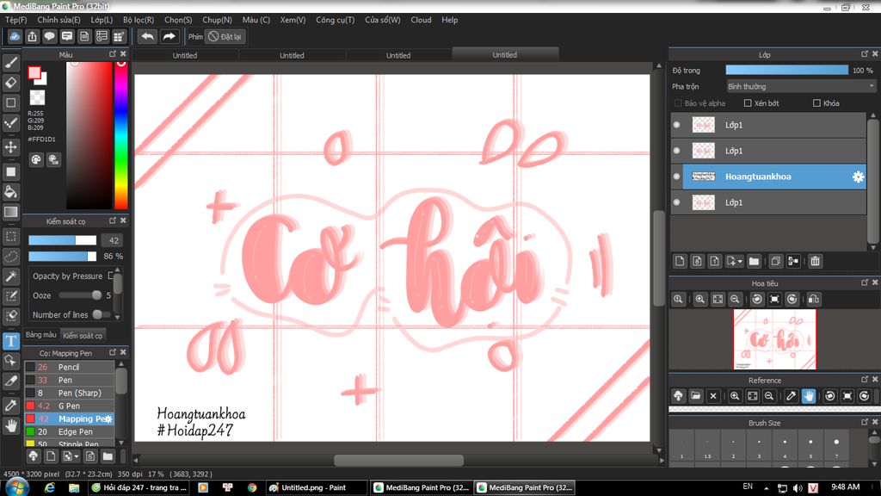This screenshot has width=881, height=496.
Task: Duplicate layer icon in layer panel
Action: 775,261
